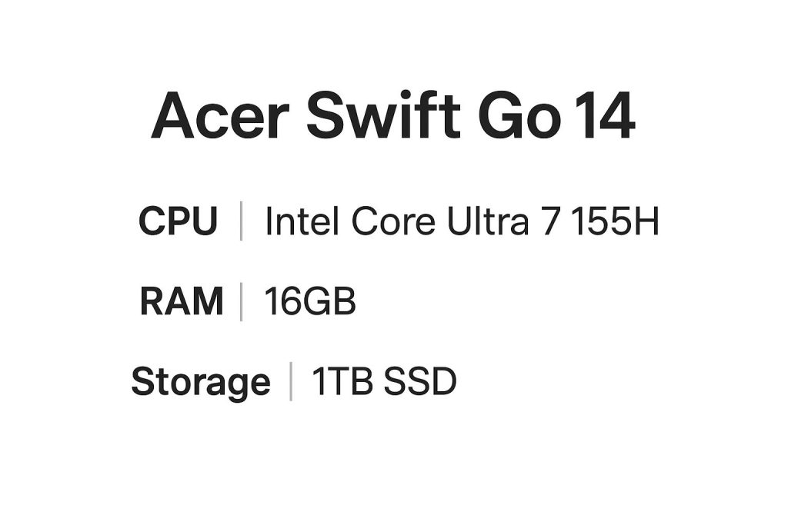Click the 1TB text in Storage row

(x=342, y=381)
